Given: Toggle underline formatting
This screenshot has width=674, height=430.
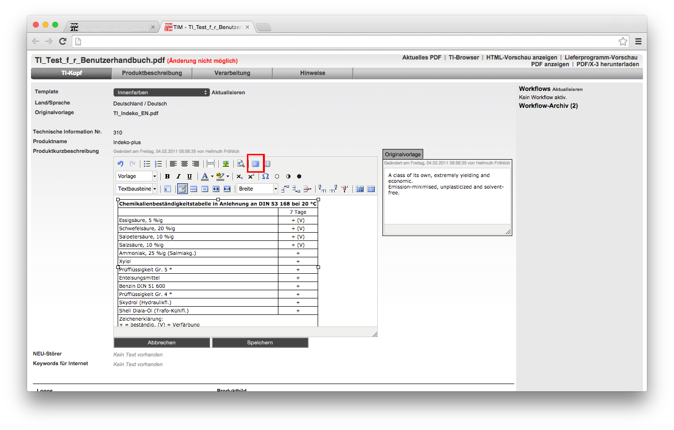Looking at the screenshot, I should (x=189, y=177).
